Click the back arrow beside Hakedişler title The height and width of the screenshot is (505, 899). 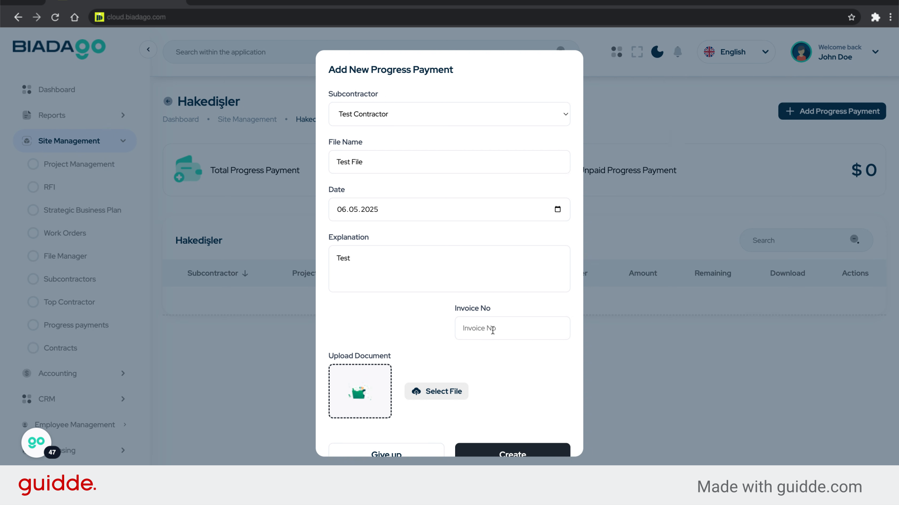(168, 101)
